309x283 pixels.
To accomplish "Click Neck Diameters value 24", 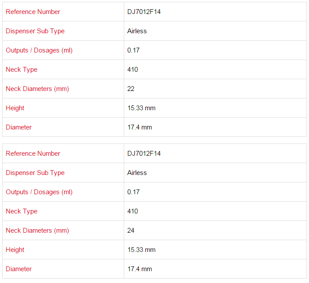I will (131, 231).
